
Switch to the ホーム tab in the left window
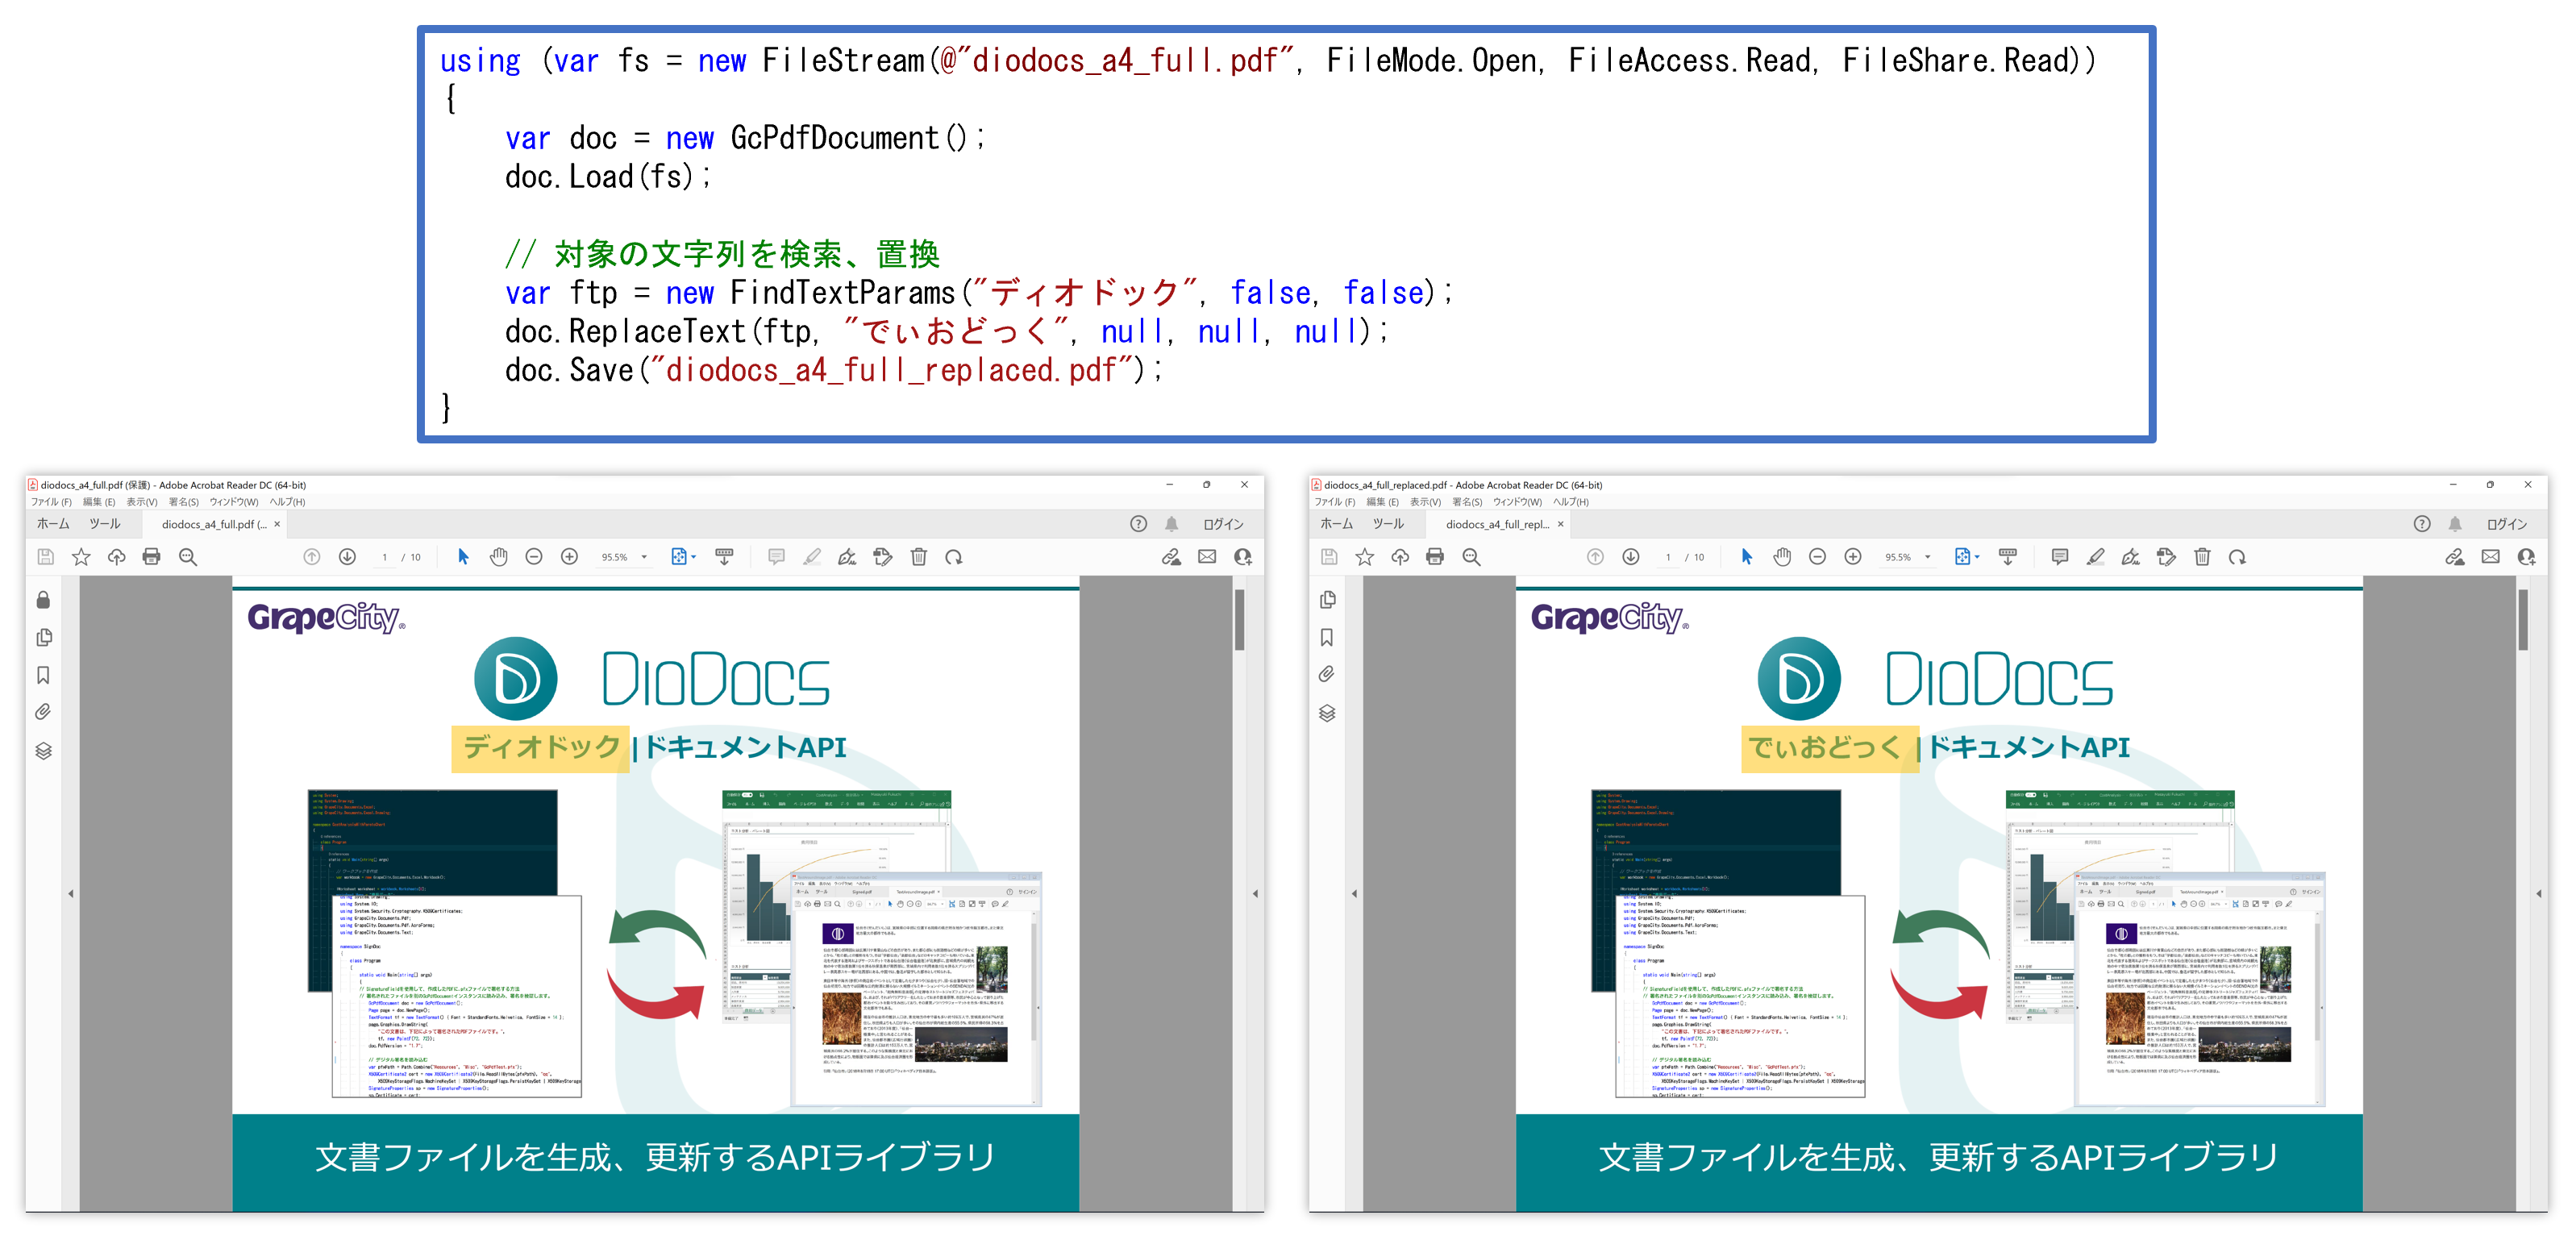pyautogui.click(x=53, y=524)
